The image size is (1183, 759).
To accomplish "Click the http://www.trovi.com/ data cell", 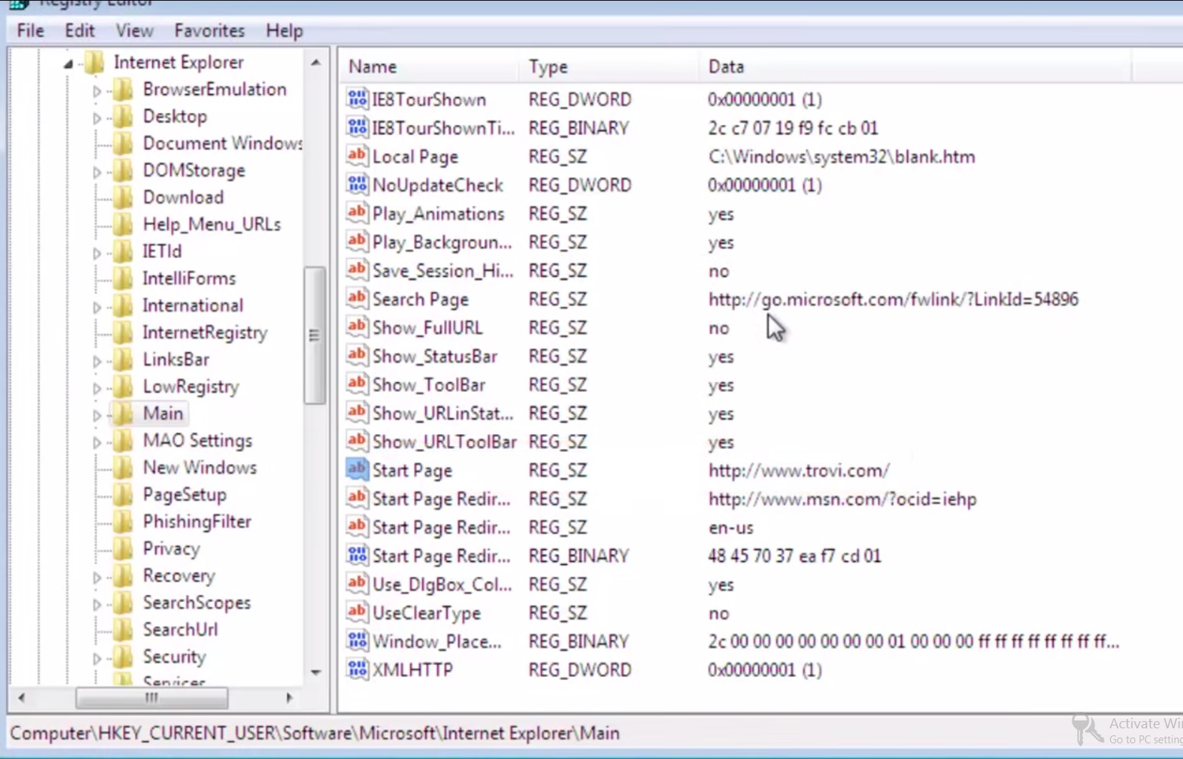I will [799, 471].
